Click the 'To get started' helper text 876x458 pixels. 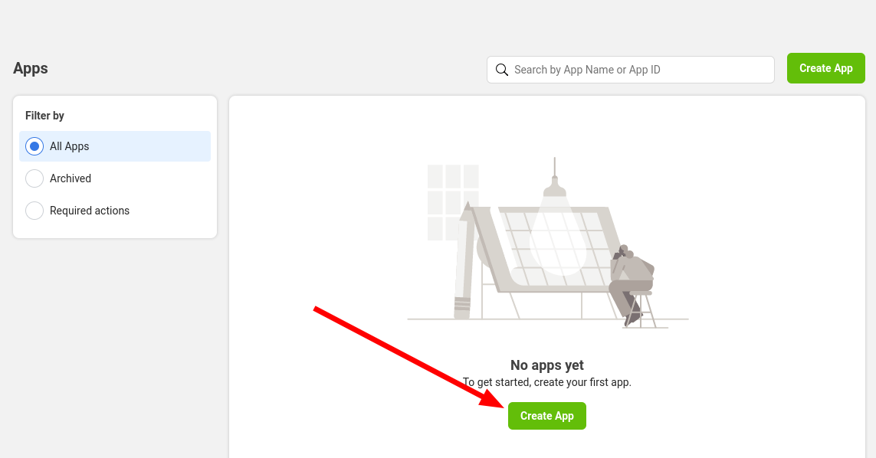[x=547, y=382]
